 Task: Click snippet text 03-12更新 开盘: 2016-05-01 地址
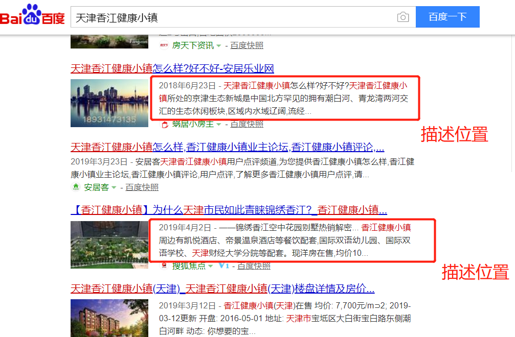point(221,319)
